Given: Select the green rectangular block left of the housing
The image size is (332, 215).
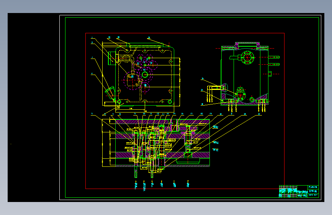Looking at the screenshot, I should tap(111, 58).
